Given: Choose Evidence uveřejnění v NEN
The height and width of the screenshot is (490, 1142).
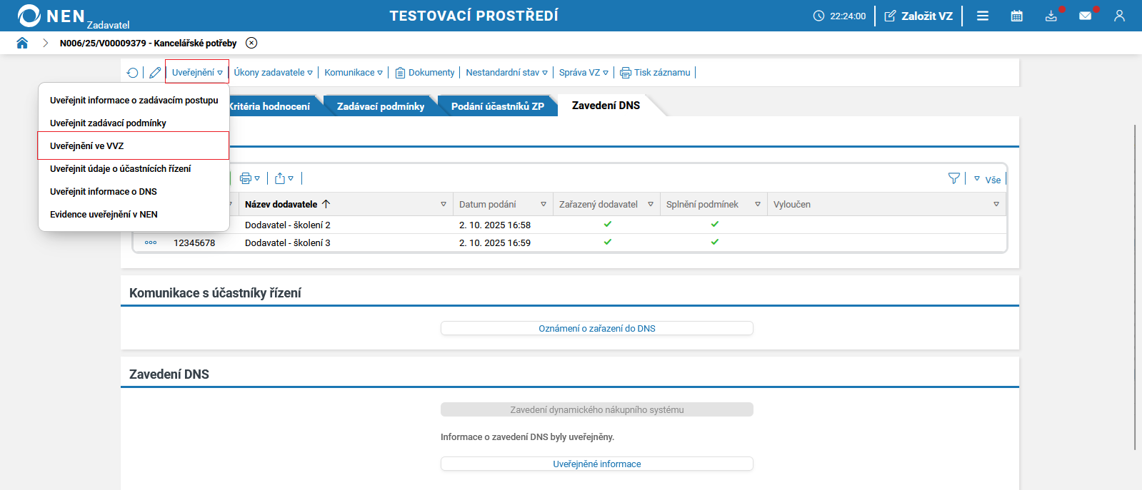Looking at the screenshot, I should (x=104, y=214).
